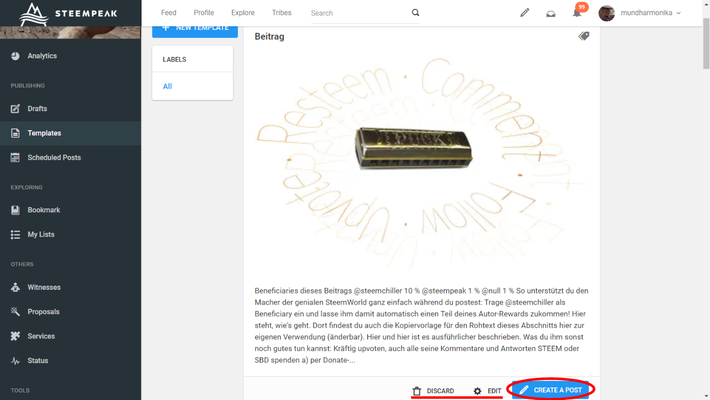The width and height of the screenshot is (710, 400).
Task: Select the All label filter
Action: click(x=167, y=86)
